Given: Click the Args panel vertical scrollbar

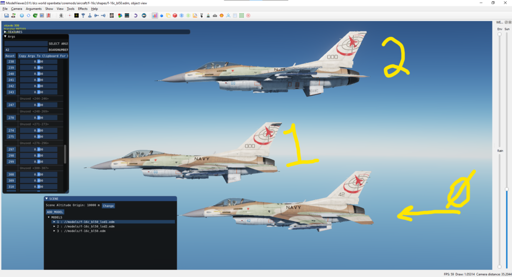Looking at the screenshot, I should [65, 154].
